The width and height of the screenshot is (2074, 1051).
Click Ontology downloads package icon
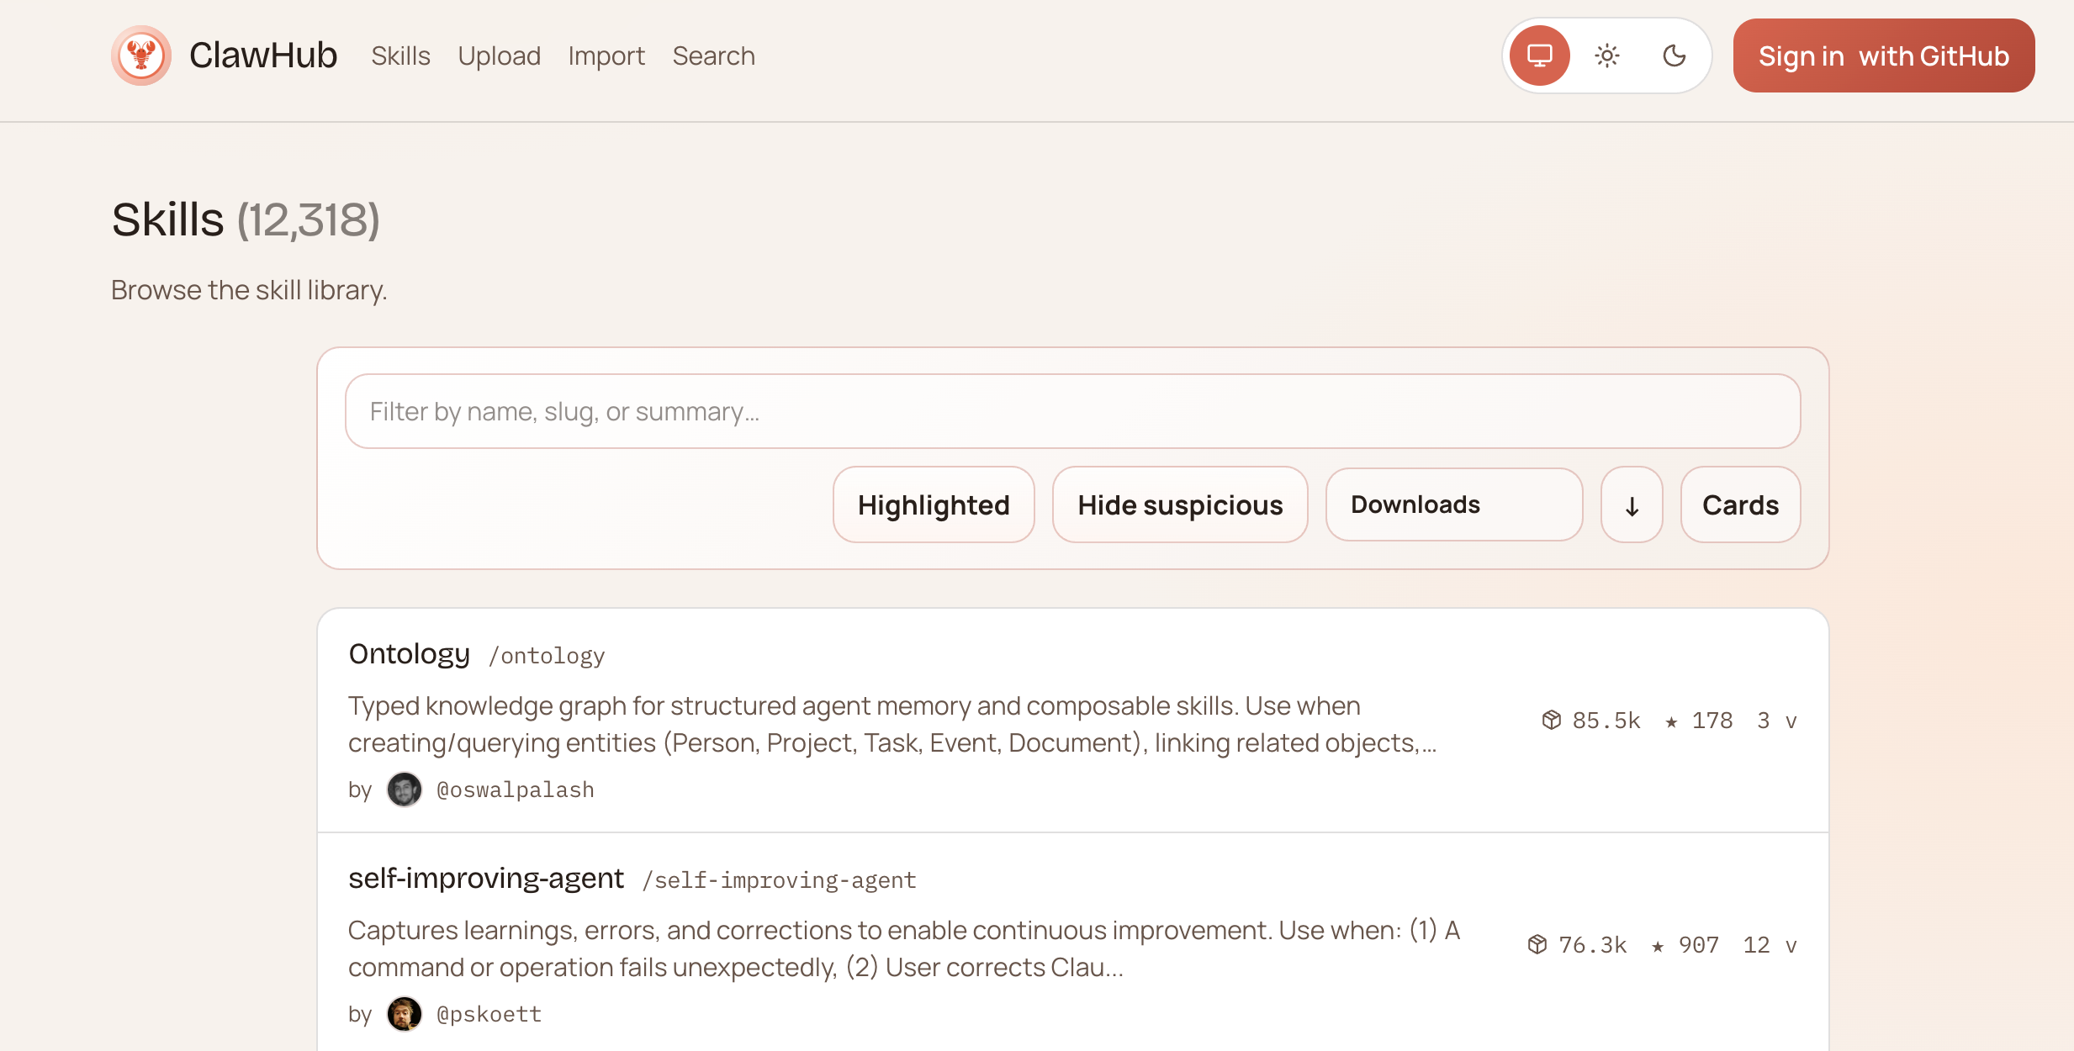1551,720
